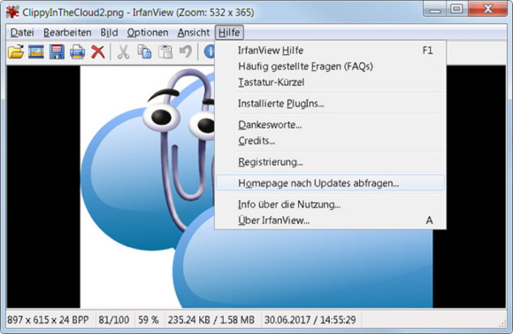Screen dimensions: 513x334
Task: Click the blue Info toolbar icon
Action: [210, 51]
